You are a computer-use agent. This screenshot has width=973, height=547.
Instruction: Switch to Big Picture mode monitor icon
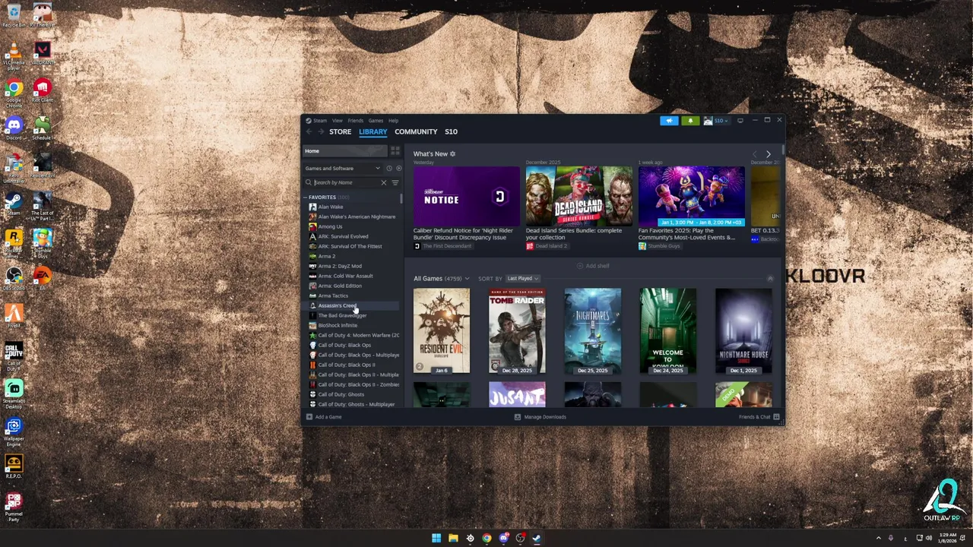tap(740, 120)
